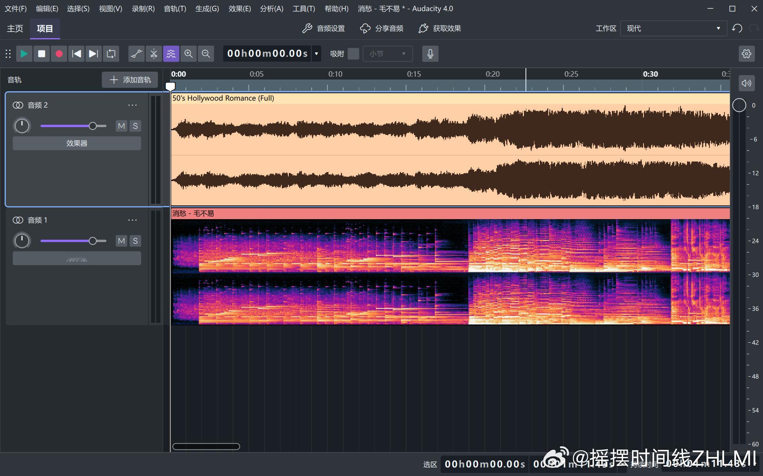Image resolution: width=763 pixels, height=476 pixels.
Task: Click the microphone input icon
Action: (x=430, y=54)
